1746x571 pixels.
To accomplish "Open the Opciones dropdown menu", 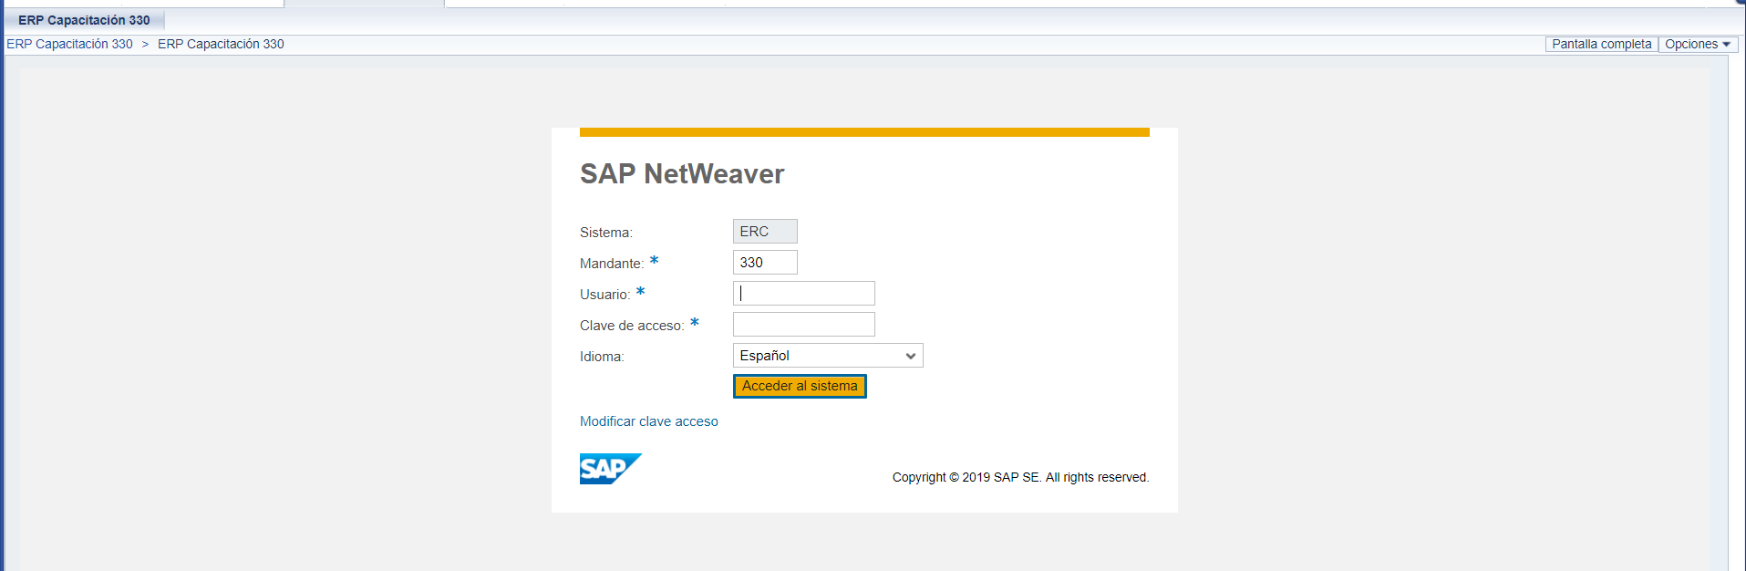I will point(1697,44).
